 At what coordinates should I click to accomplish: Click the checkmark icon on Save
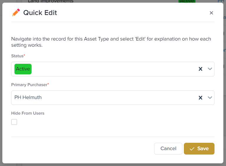pyautogui.click(x=192, y=149)
